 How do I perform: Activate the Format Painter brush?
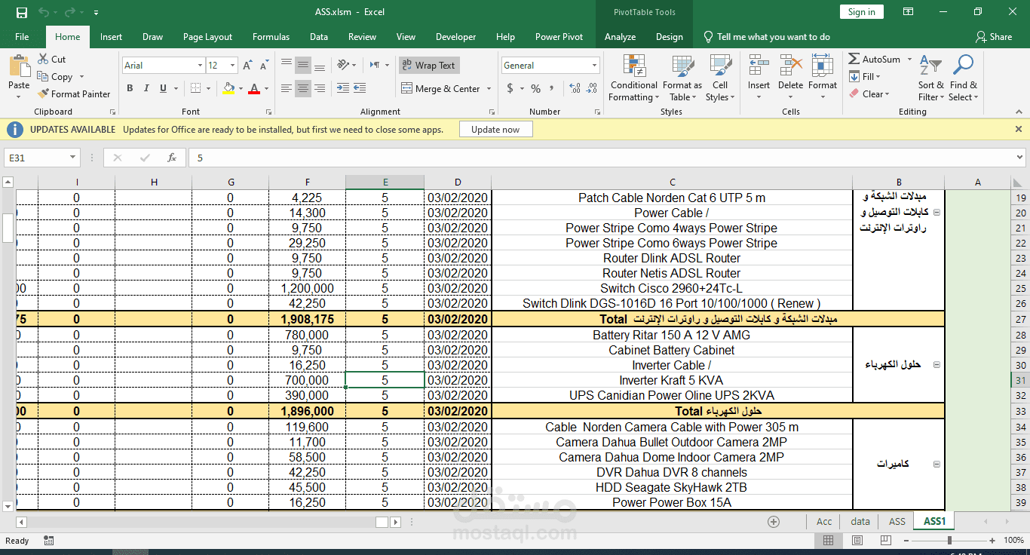44,94
